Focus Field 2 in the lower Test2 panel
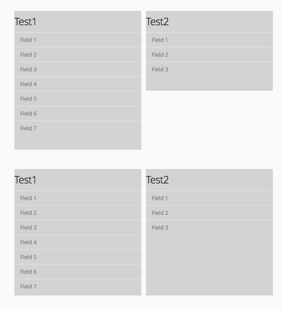This screenshot has width=283, height=311. click(x=209, y=213)
